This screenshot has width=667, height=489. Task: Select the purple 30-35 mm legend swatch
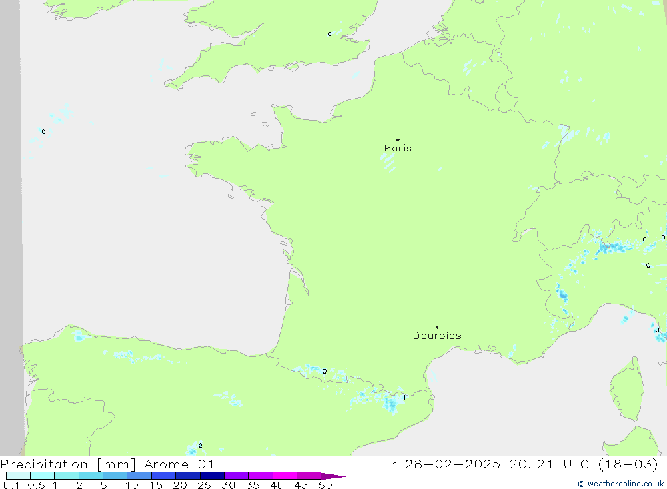(237, 476)
